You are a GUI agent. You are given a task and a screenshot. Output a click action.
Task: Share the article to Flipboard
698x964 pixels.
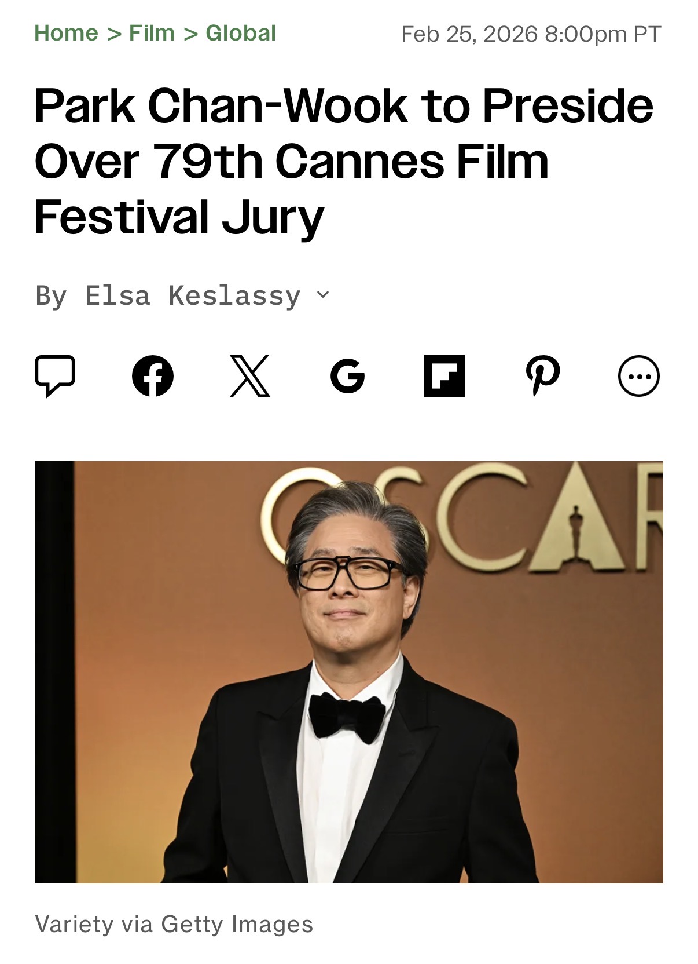(x=444, y=376)
